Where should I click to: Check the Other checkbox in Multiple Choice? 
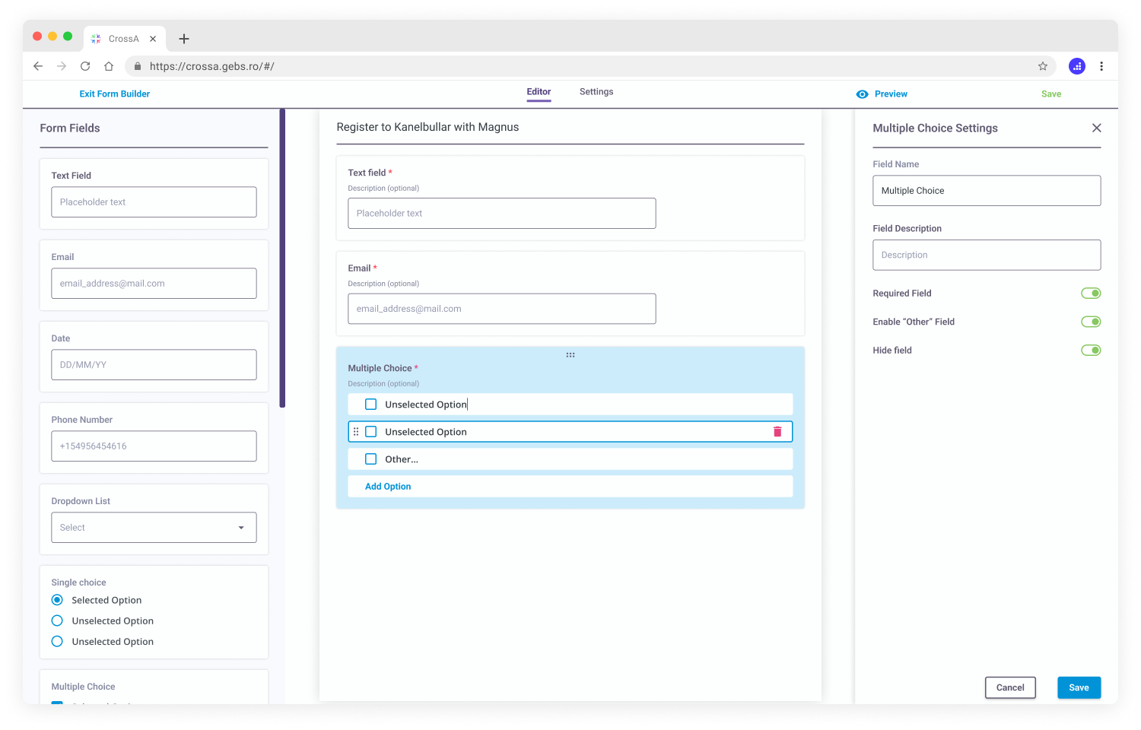tap(370, 459)
